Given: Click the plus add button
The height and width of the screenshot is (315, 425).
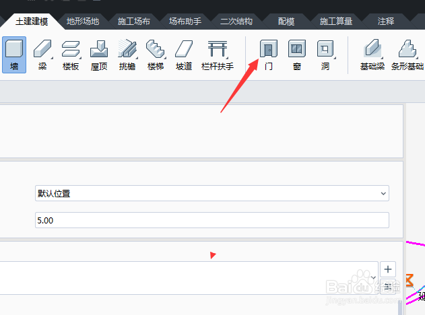Looking at the screenshot, I should [x=388, y=269].
